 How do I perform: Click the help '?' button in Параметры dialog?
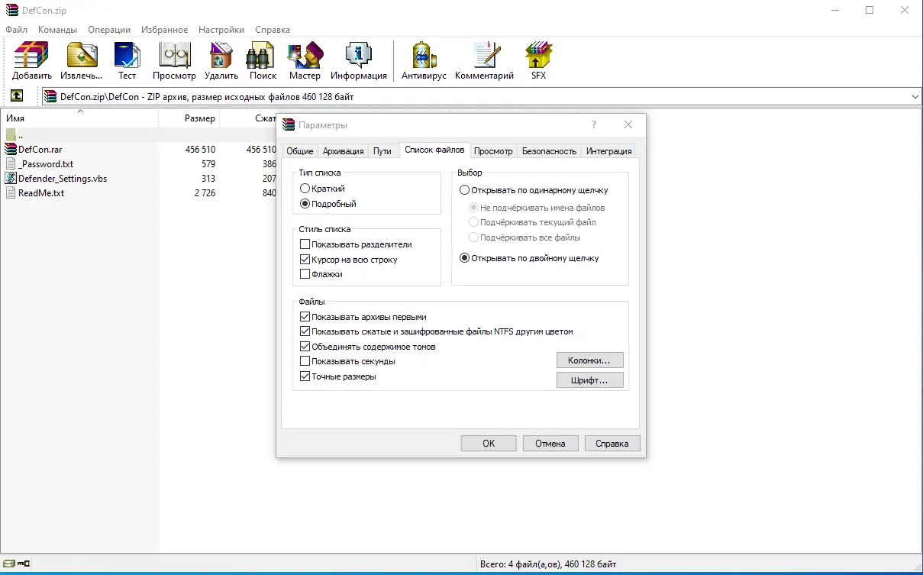[x=594, y=124]
